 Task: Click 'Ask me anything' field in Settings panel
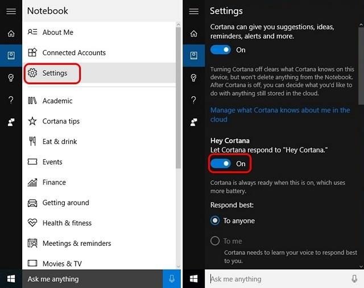(278, 279)
